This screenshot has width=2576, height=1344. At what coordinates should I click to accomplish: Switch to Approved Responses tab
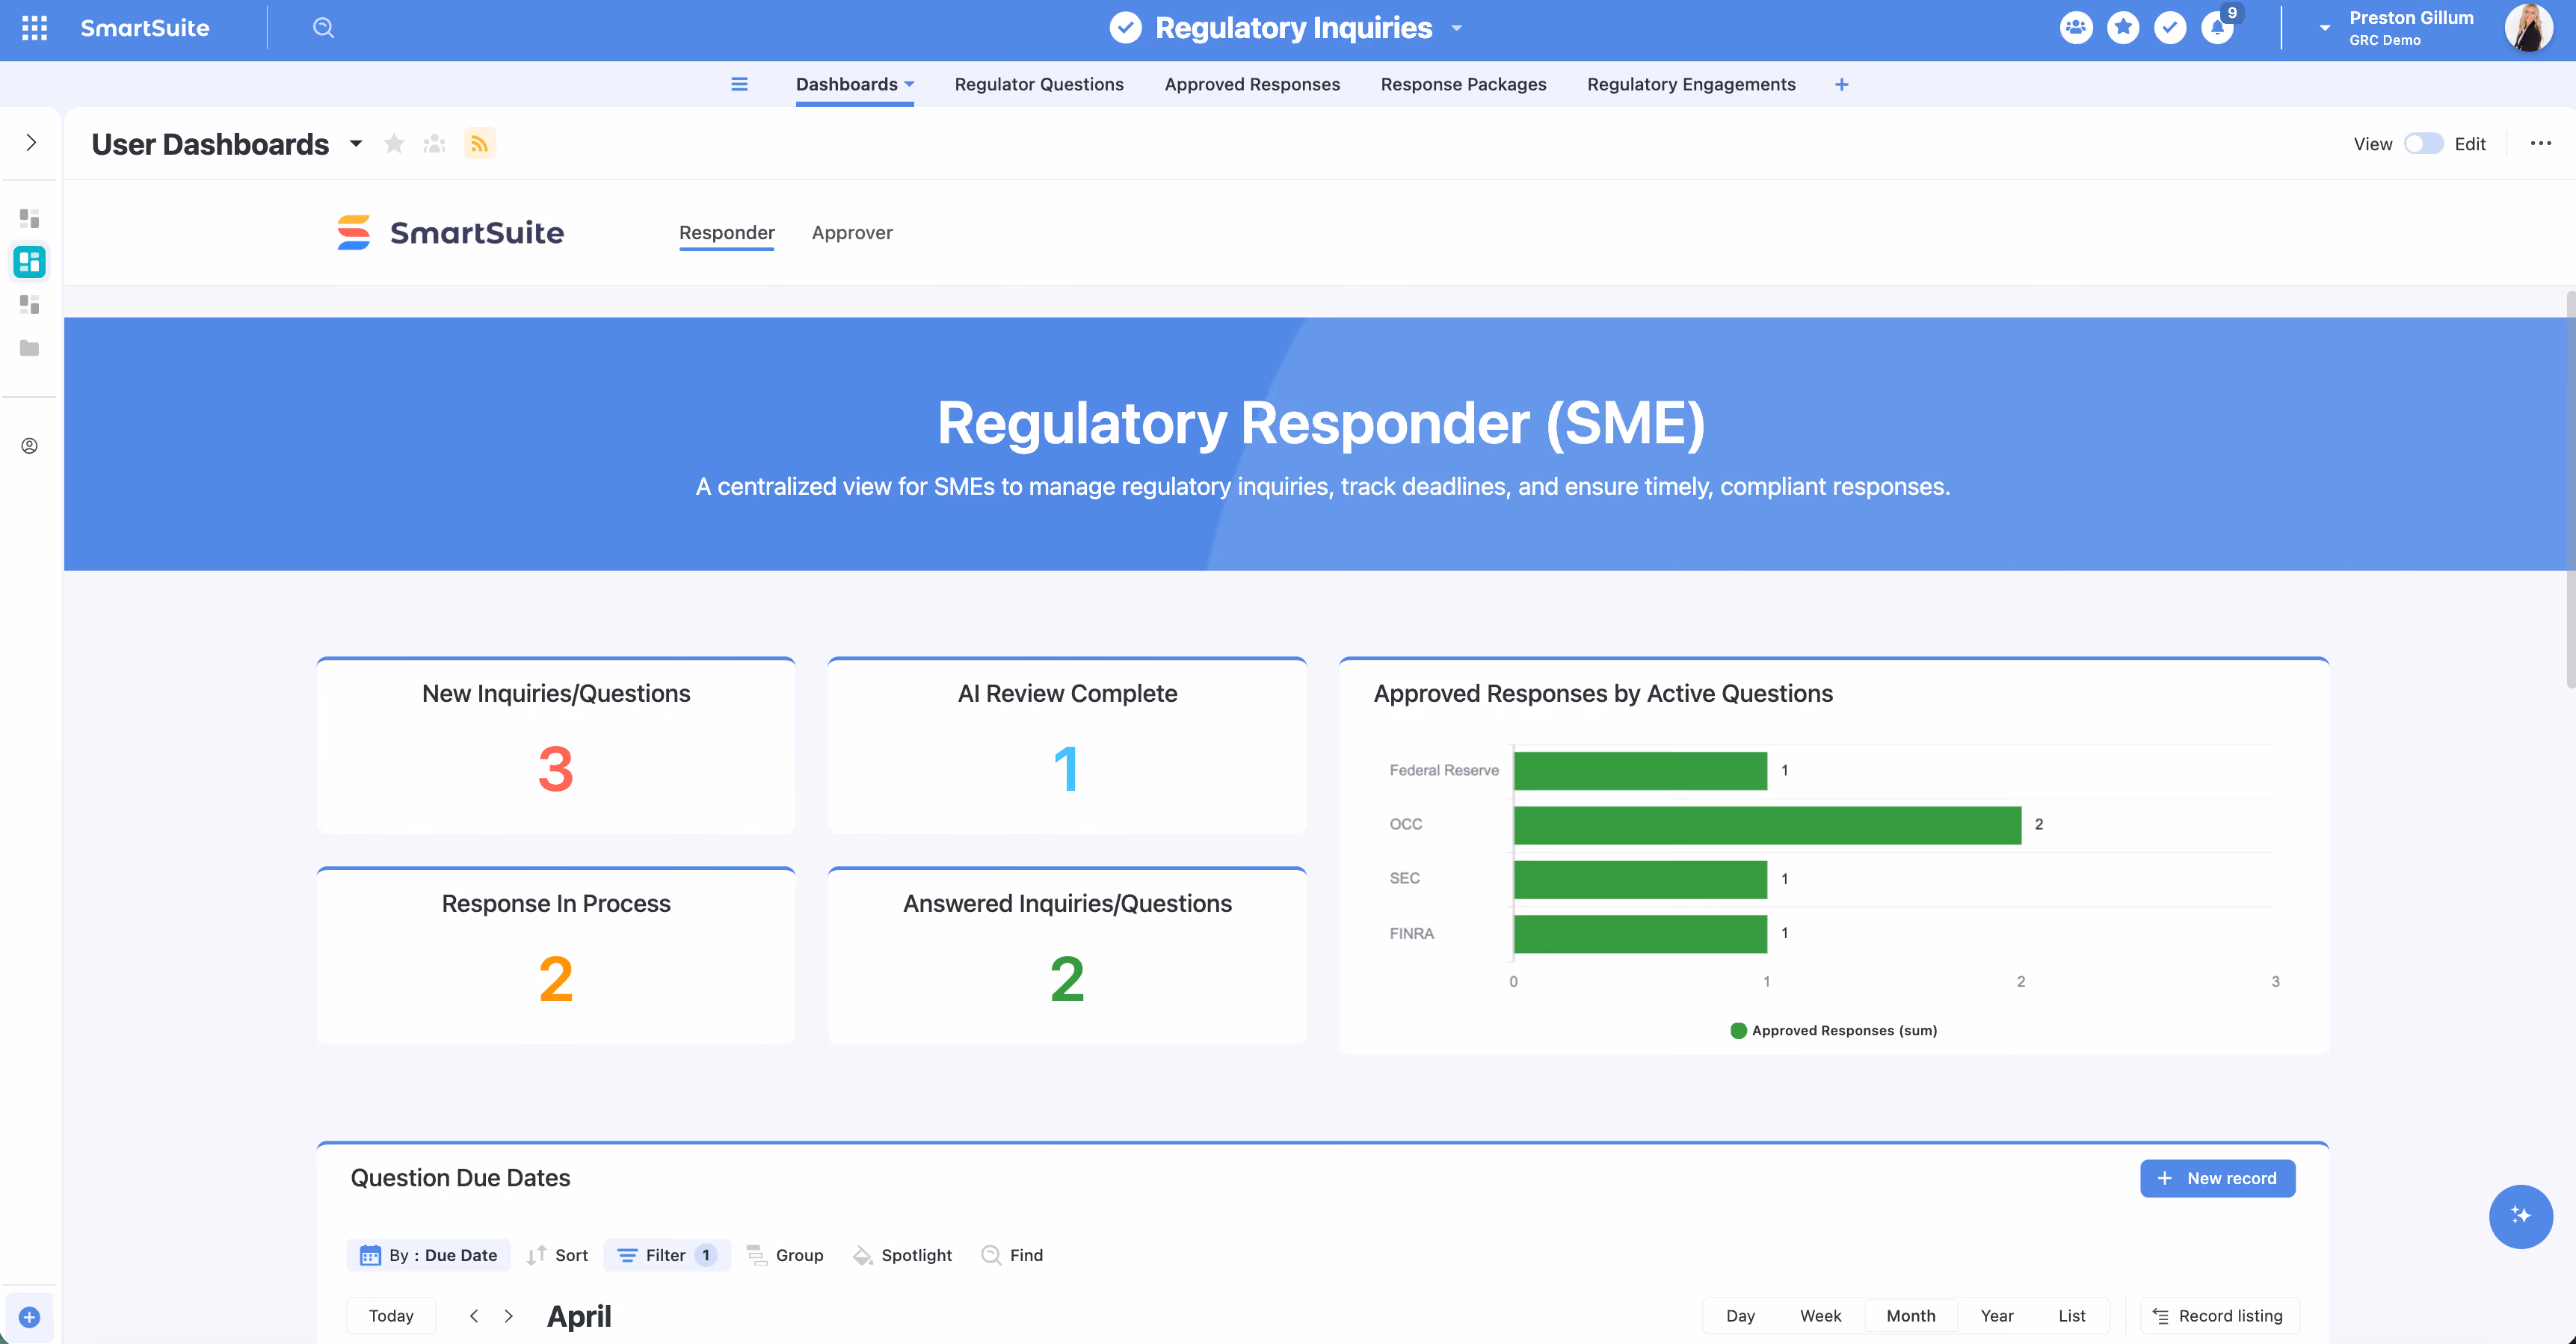point(1252,84)
